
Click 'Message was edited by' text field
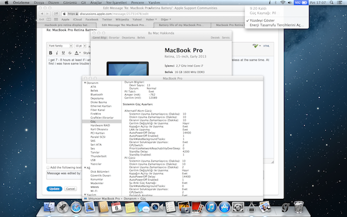(64, 175)
